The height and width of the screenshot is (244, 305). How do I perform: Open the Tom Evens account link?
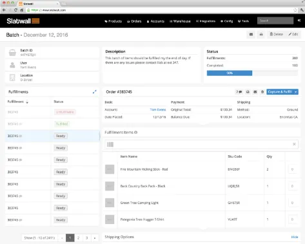pyautogui.click(x=158, y=109)
